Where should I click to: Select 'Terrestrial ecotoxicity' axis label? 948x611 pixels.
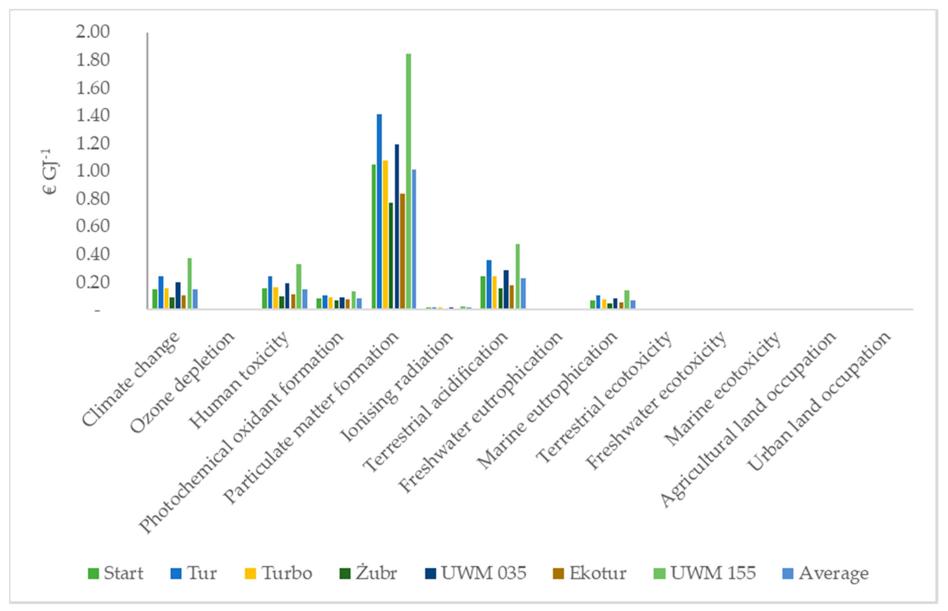(604, 397)
